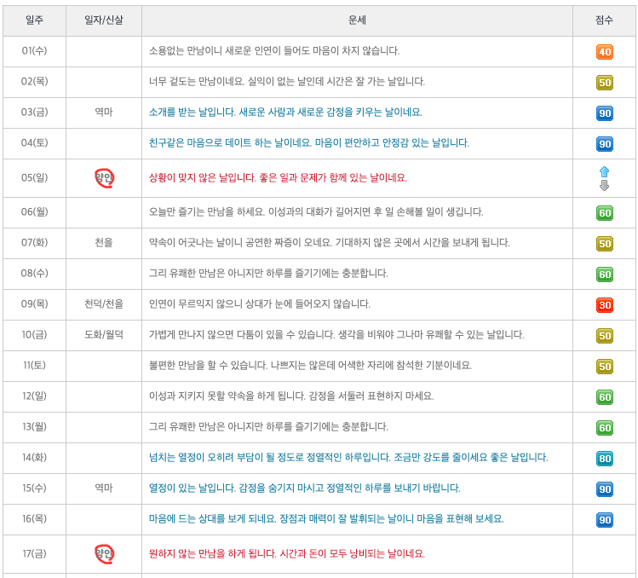Click the gray down arrow in the 05(일) row
638x578 pixels.
[x=604, y=186]
